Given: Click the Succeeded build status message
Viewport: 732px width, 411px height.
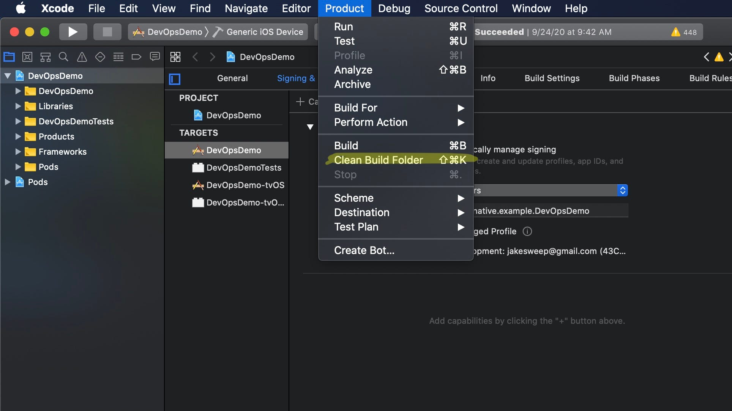Looking at the screenshot, I should (499, 32).
